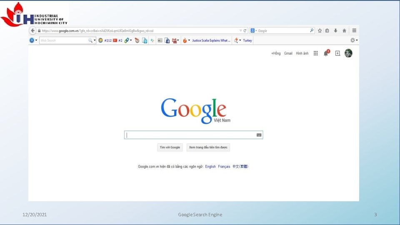The image size is (400, 225).
Task: Open the Google apps grid icon
Action: 315,53
